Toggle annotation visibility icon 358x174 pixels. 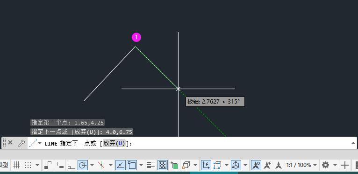[256, 165]
